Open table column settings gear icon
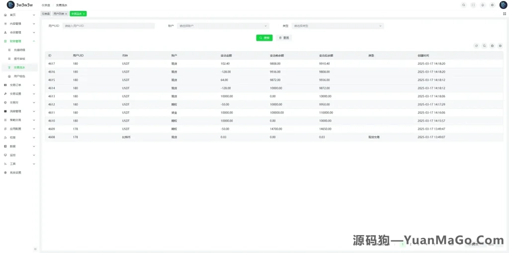This screenshot has height=253, width=509. click(x=500, y=46)
